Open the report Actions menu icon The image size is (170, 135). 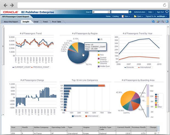[x=163, y=21]
